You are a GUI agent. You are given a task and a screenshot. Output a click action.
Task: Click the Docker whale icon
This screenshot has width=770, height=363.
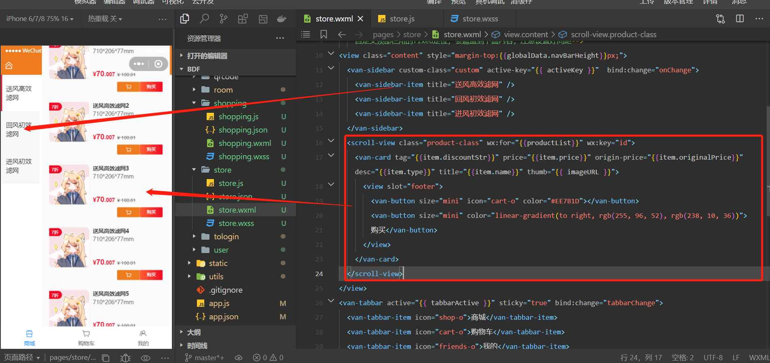pos(281,19)
